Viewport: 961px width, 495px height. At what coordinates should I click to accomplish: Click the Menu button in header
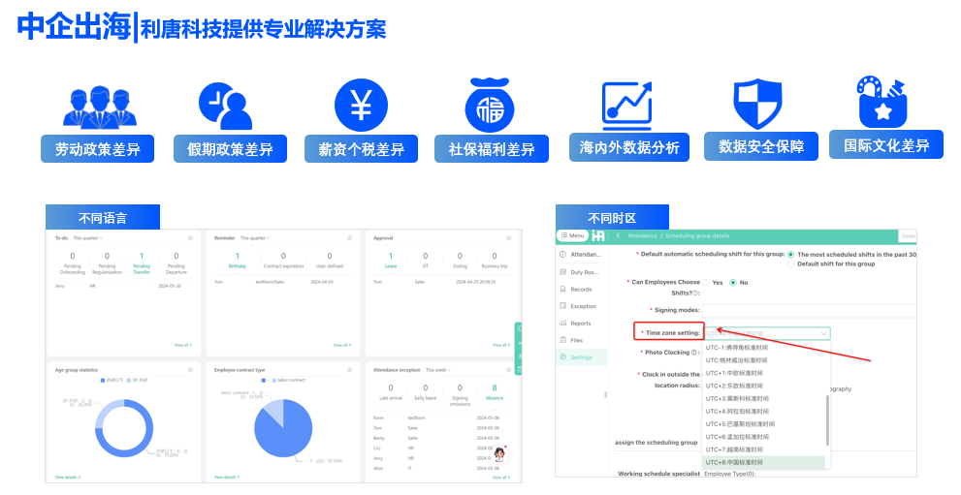572,235
